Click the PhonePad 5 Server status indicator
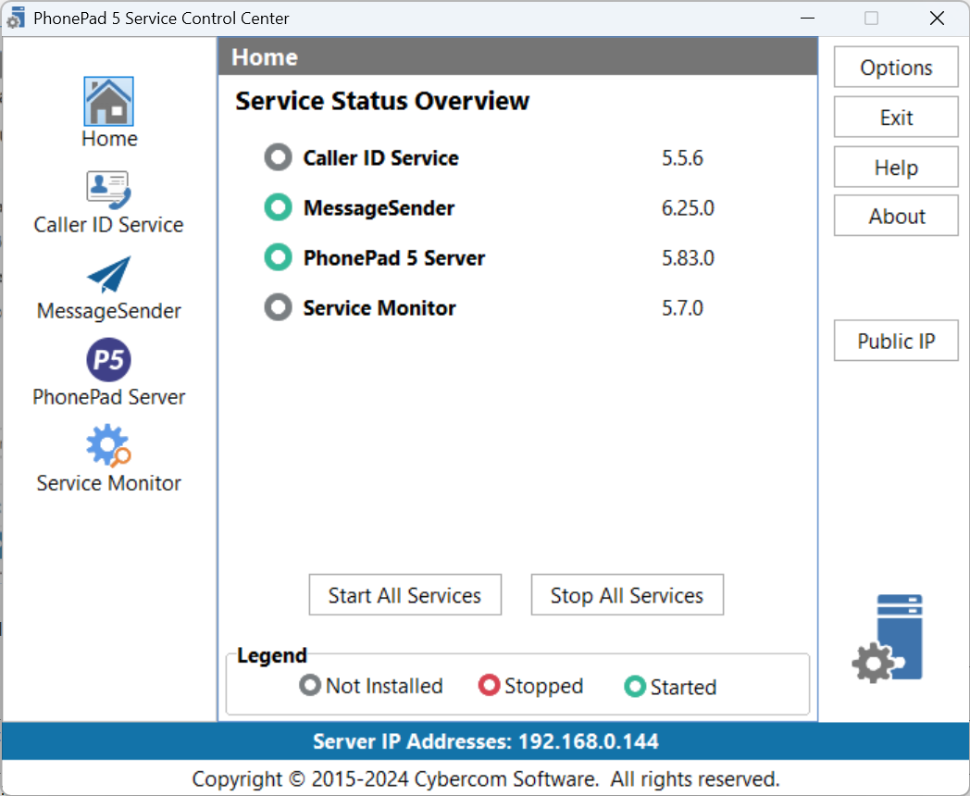This screenshot has height=796, width=970. point(278,258)
